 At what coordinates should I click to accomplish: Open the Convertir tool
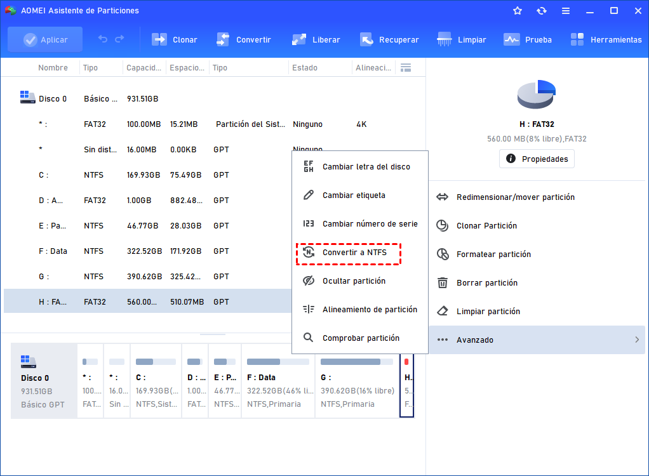pyautogui.click(x=244, y=39)
